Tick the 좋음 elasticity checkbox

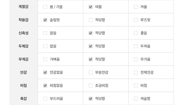(136, 33)
